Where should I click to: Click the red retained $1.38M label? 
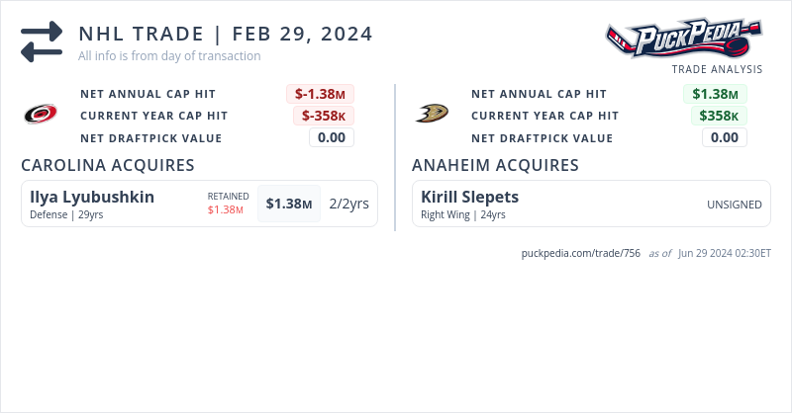point(226,209)
